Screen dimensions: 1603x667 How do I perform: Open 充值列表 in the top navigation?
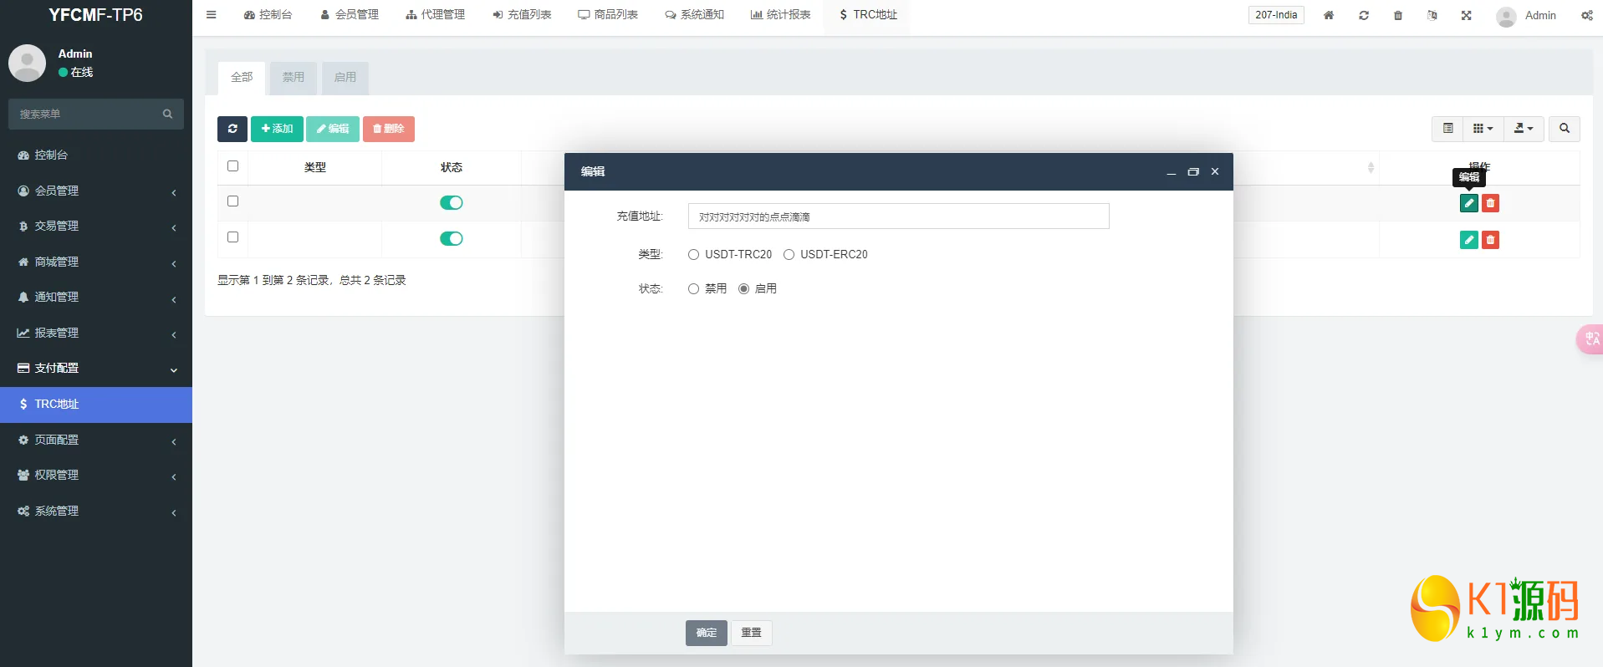click(522, 15)
